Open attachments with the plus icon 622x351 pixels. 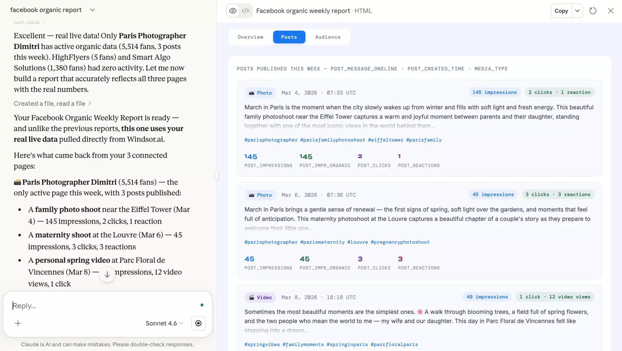18,323
